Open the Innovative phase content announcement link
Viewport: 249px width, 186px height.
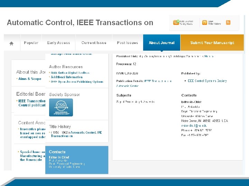point(33,133)
